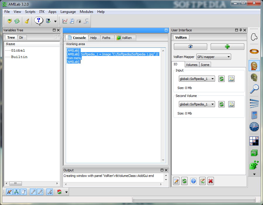263x205 pixels.
Task: Close the Variables Tree panel
Action: (58, 30)
